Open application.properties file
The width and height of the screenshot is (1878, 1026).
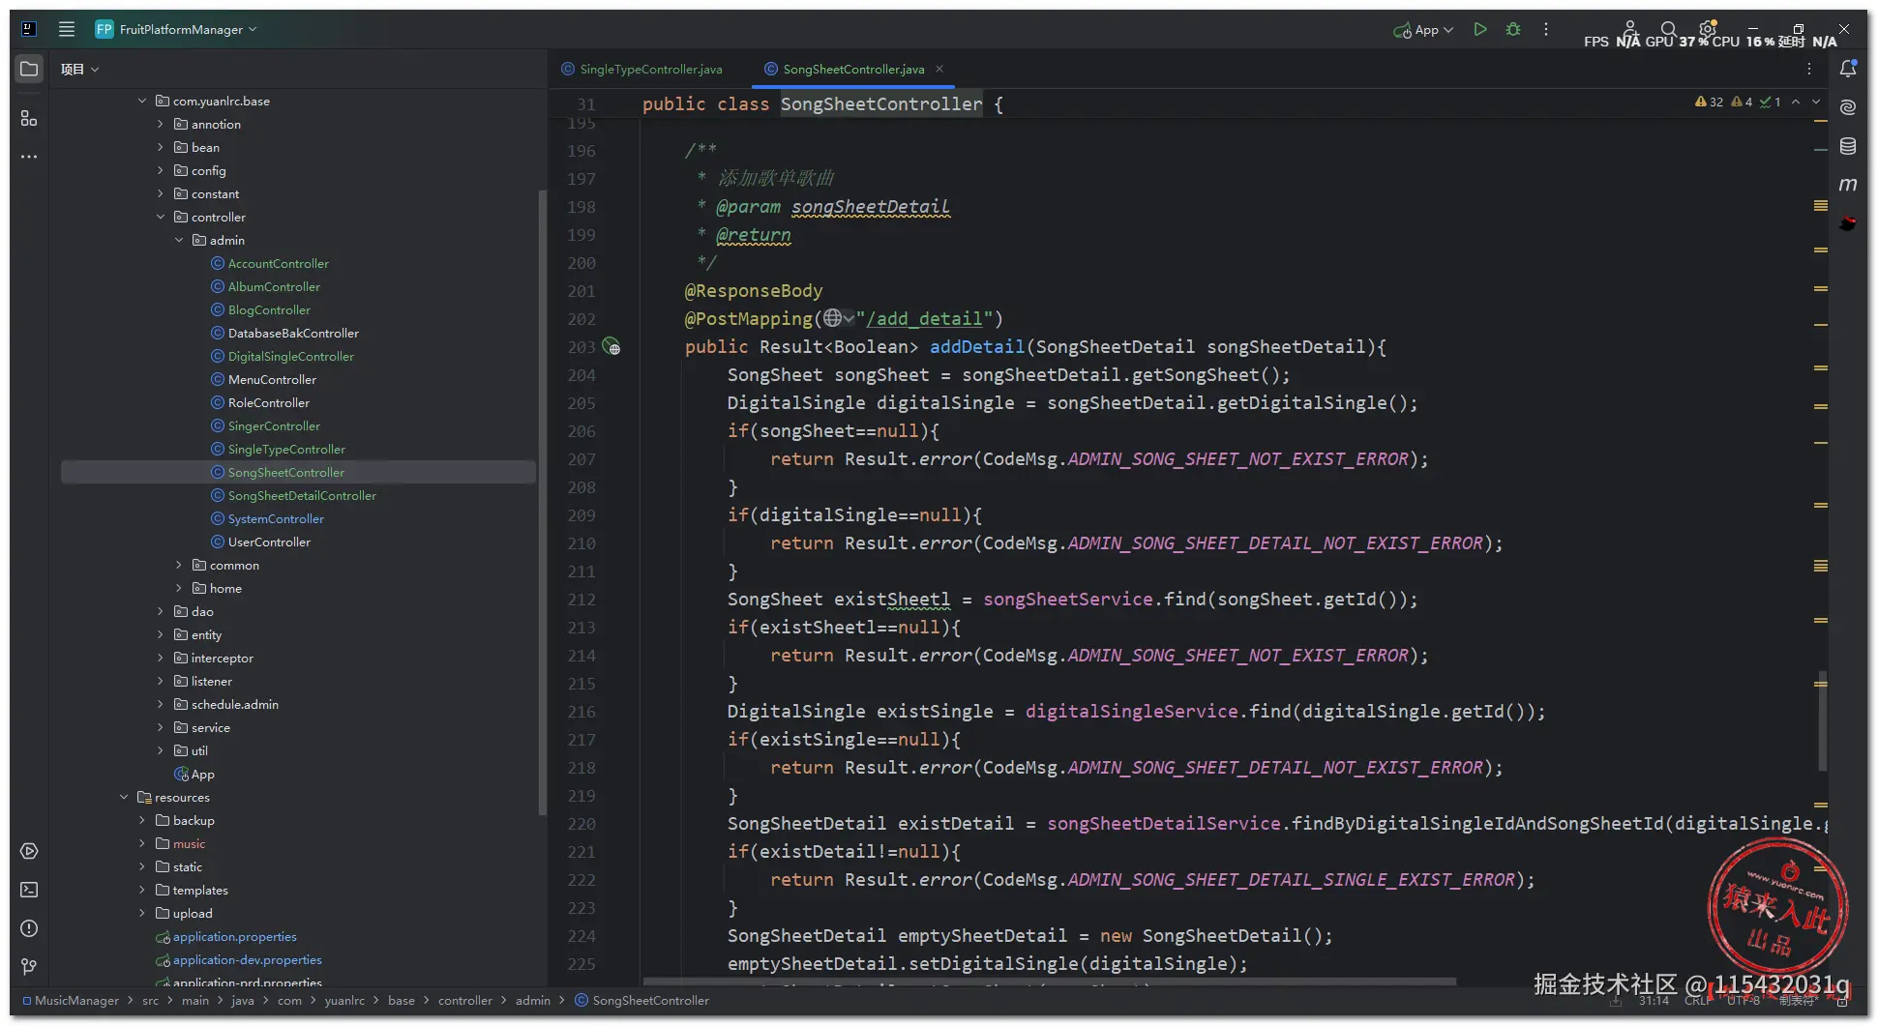[234, 936]
